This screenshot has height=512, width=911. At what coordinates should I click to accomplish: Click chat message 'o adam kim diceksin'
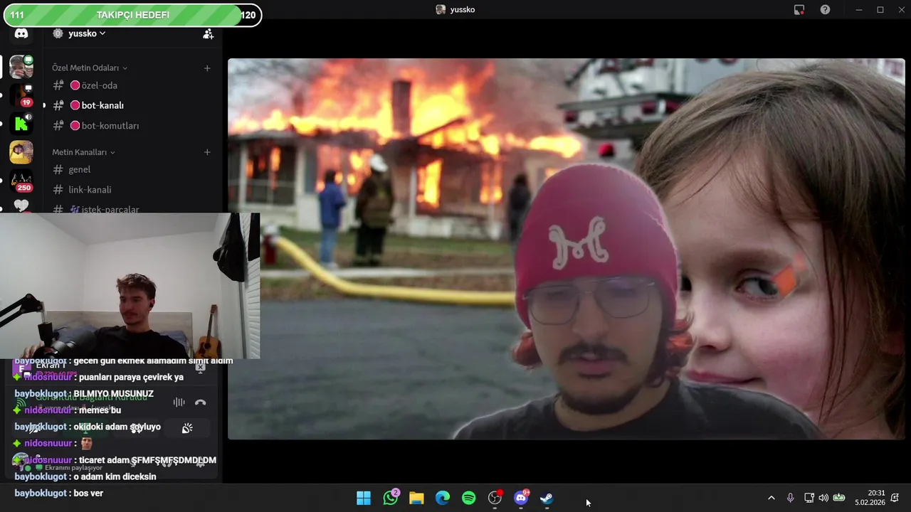(x=115, y=476)
